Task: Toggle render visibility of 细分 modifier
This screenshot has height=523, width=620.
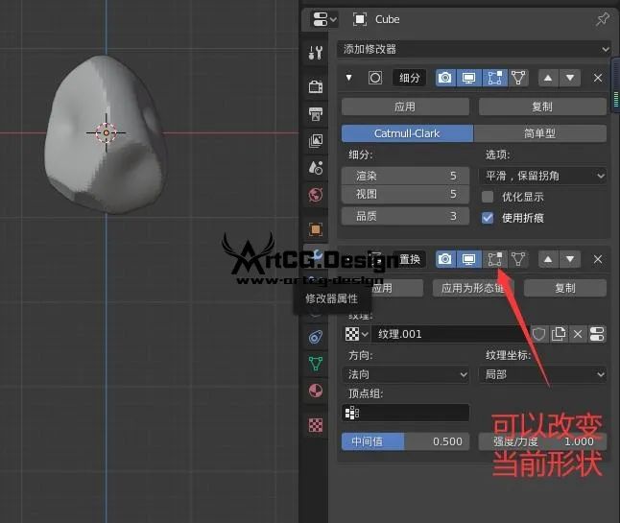Action: (x=445, y=78)
